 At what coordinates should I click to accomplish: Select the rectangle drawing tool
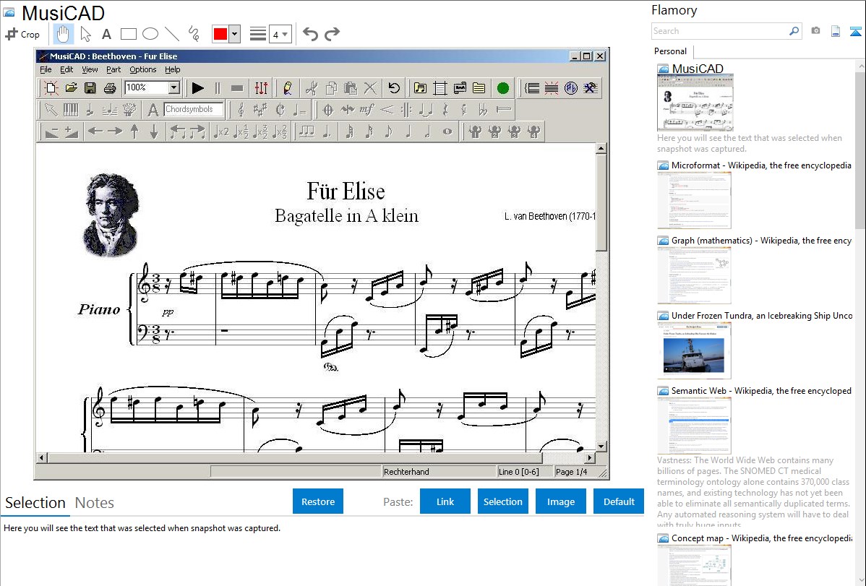128,34
